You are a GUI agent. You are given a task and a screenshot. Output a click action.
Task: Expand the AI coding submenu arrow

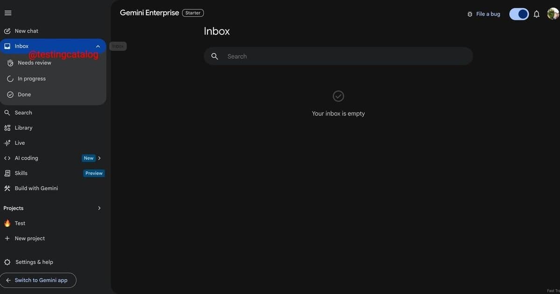99,158
